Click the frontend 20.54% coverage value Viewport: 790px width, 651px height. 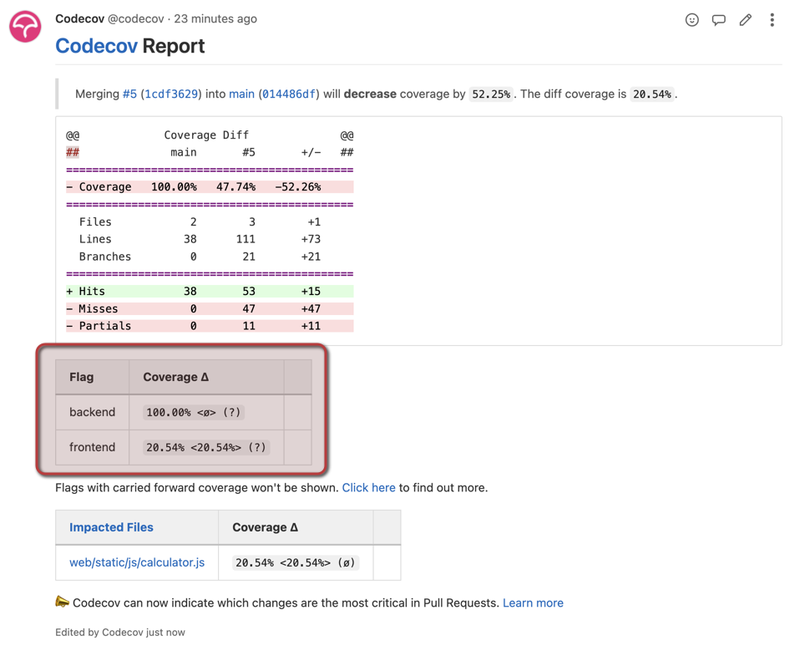(206, 447)
